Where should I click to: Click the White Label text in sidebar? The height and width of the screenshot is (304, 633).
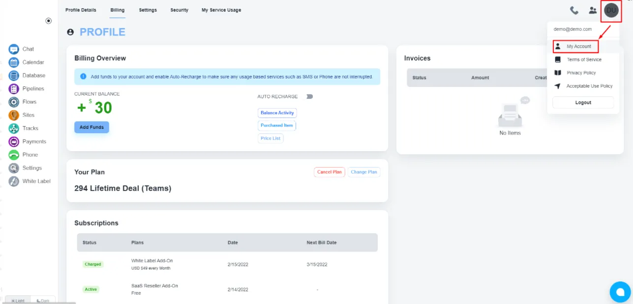(36, 181)
